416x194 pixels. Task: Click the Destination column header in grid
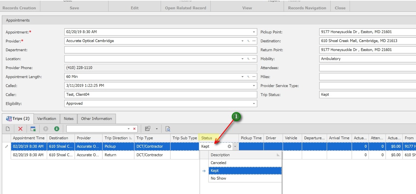tap(61, 138)
